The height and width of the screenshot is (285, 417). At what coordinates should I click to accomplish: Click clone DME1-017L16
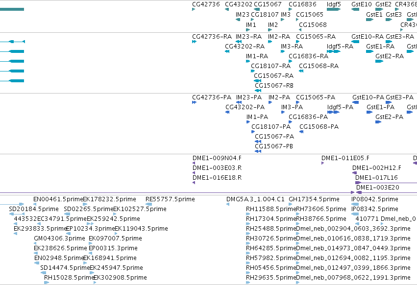coord(377,178)
